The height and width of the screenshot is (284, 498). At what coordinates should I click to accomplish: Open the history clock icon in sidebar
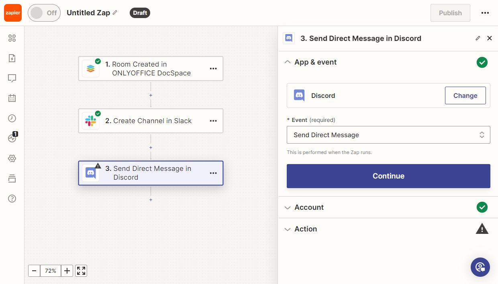[x=12, y=118]
